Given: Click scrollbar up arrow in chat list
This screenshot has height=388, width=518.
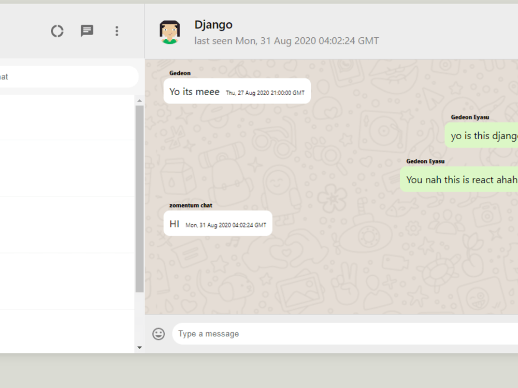Looking at the screenshot, I should (139, 101).
